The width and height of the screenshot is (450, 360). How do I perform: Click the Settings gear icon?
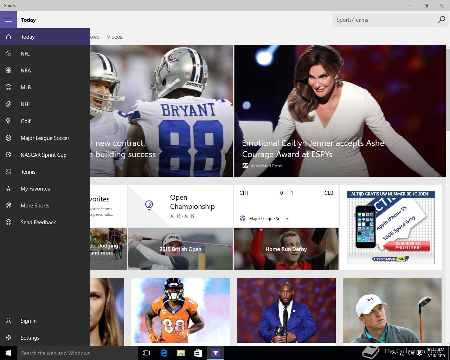[8, 337]
